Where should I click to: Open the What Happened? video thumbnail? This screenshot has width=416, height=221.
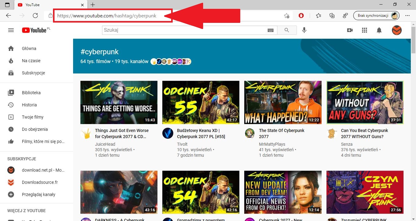[283, 102]
